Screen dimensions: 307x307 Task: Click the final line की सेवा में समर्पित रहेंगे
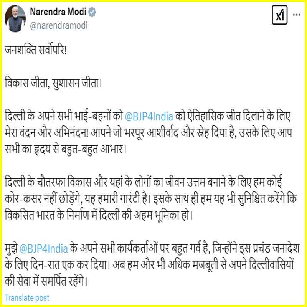tap(46, 282)
